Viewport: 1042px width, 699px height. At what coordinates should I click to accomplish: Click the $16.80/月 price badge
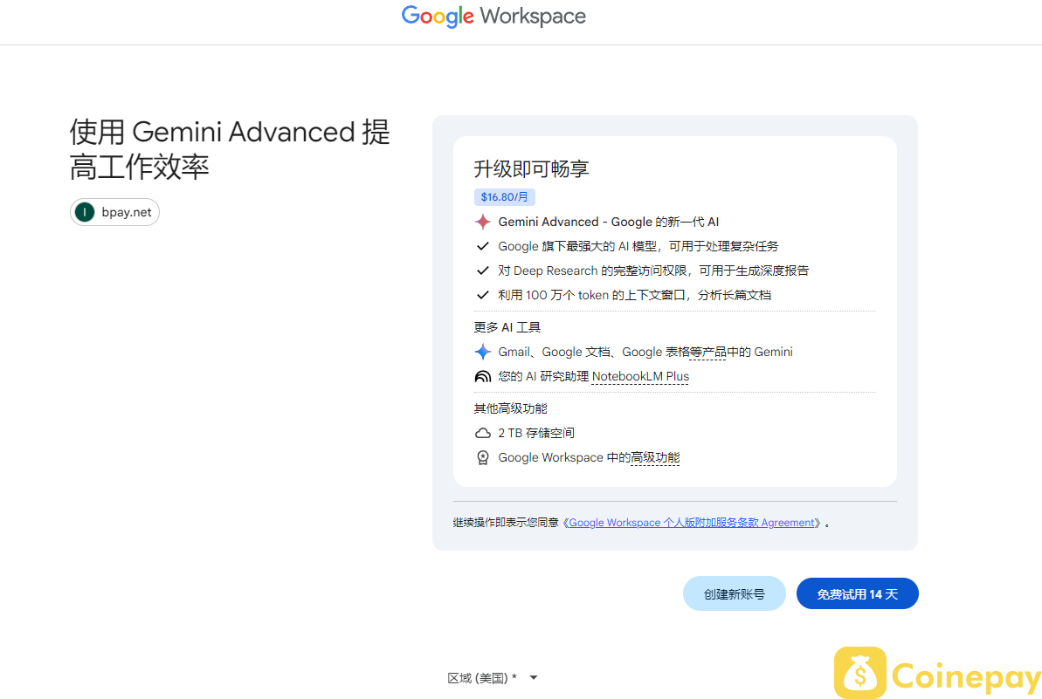504,197
